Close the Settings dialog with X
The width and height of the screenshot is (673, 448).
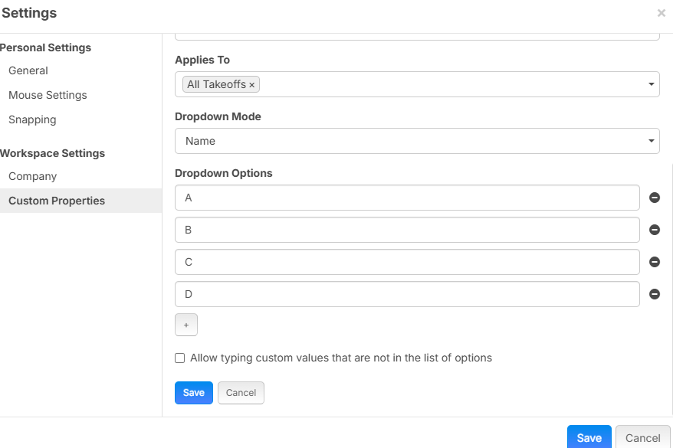pyautogui.click(x=661, y=13)
